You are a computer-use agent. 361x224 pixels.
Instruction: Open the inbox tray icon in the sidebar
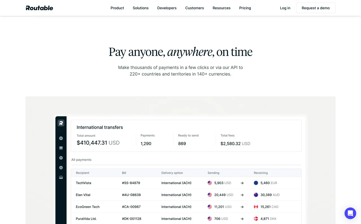pyautogui.click(x=61, y=148)
